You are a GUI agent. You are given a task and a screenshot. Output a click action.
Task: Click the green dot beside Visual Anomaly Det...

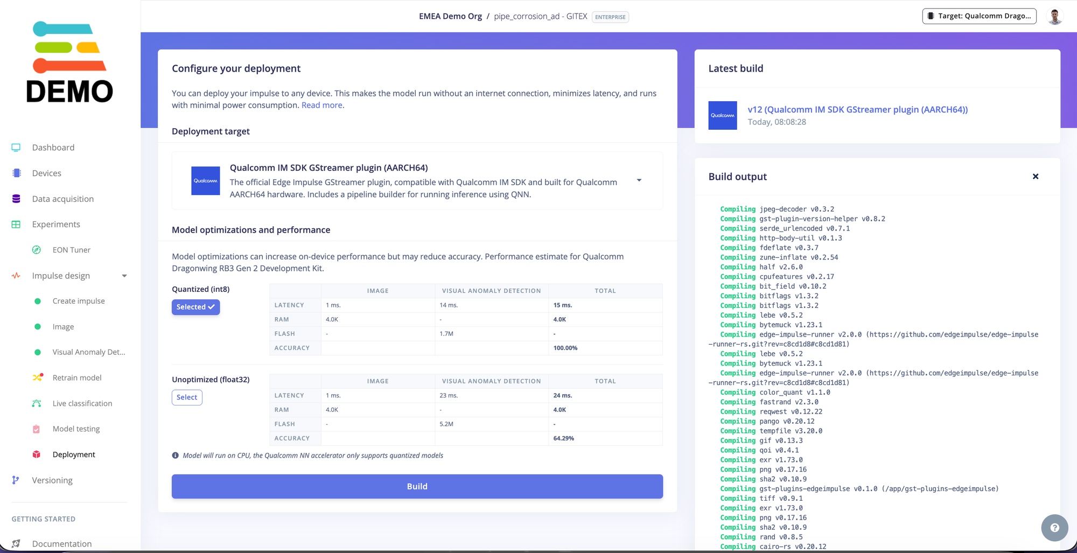38,352
